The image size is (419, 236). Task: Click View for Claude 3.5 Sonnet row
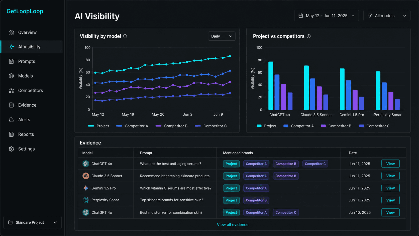pyautogui.click(x=390, y=176)
